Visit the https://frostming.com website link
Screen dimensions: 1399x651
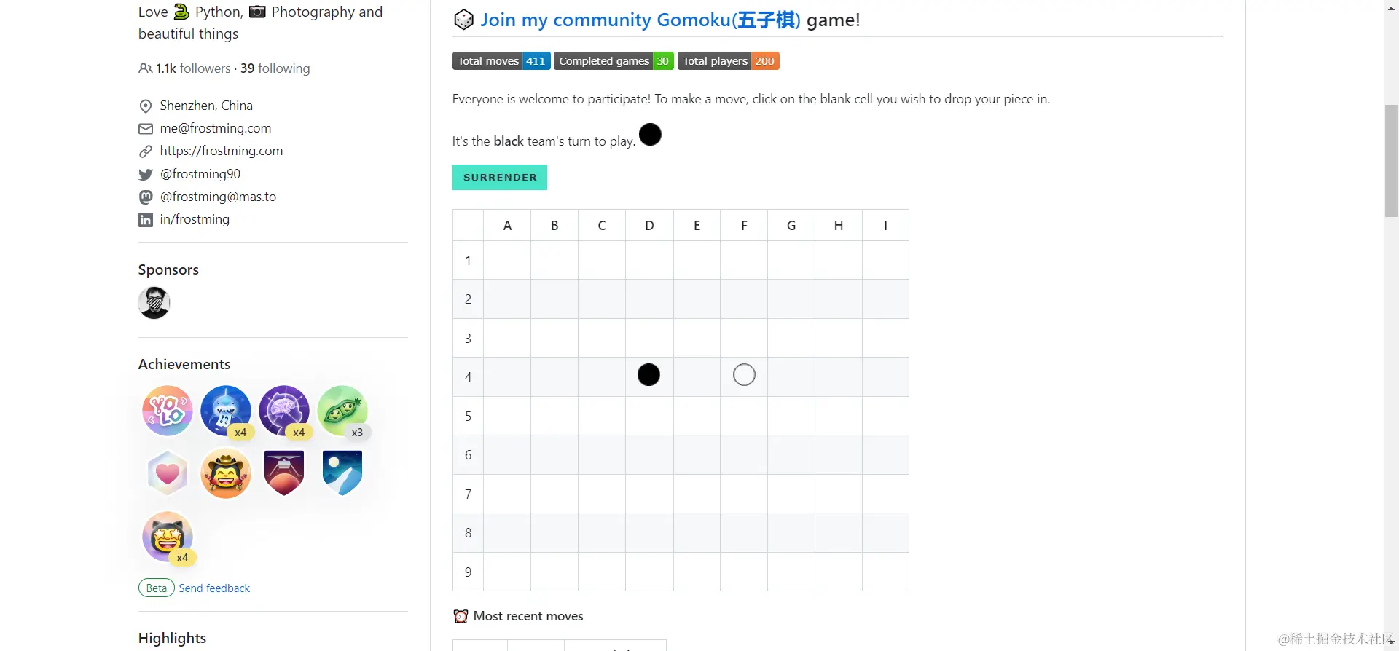222,151
